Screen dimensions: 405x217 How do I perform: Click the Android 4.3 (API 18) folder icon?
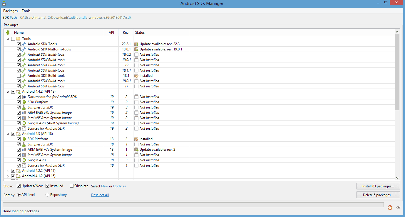coord(18,134)
